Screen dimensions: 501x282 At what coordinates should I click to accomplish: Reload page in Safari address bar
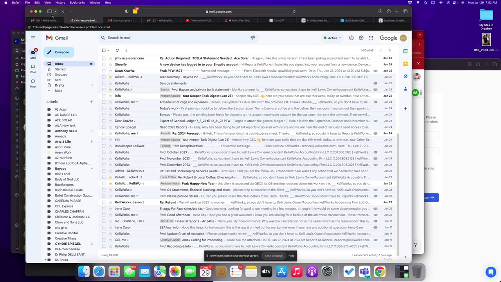point(294,11)
